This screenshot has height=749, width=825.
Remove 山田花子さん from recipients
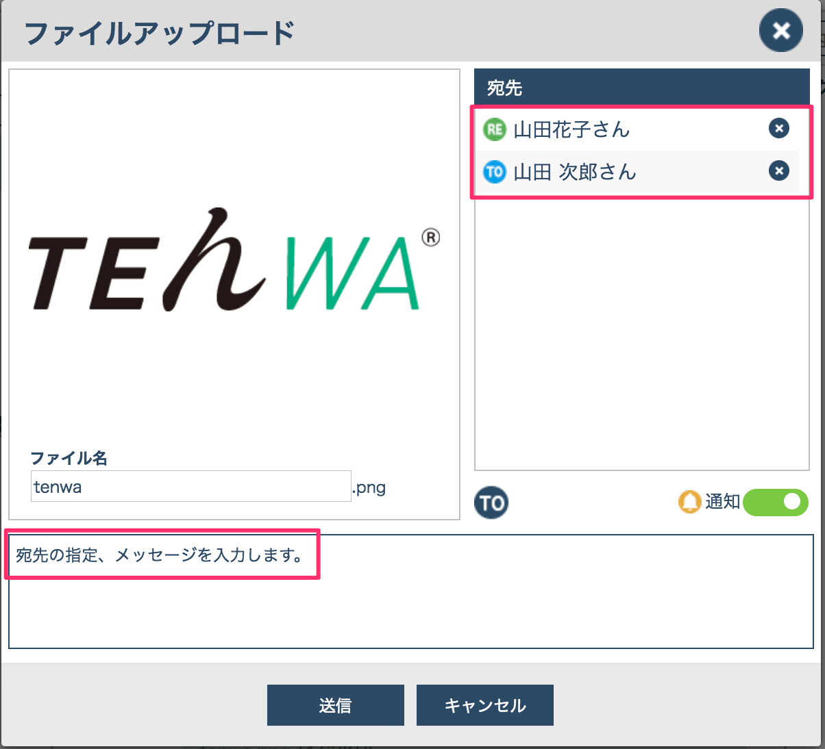(778, 128)
